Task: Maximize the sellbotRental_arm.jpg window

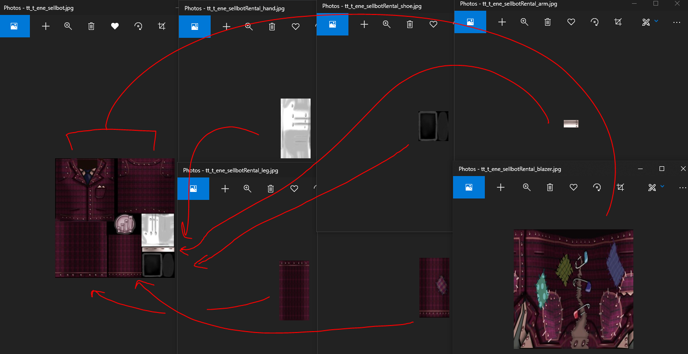Action: (656, 4)
